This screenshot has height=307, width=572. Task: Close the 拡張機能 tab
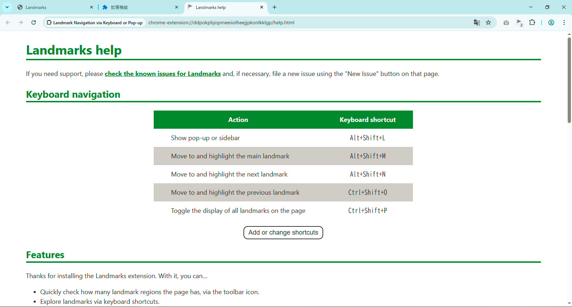click(177, 7)
